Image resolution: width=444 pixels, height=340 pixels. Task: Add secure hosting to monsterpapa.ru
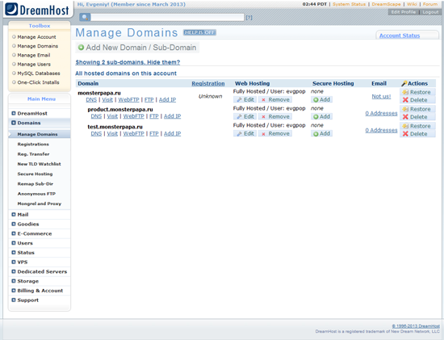pos(321,99)
